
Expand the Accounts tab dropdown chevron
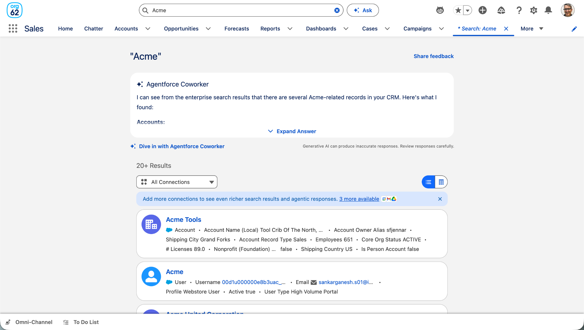point(148,29)
